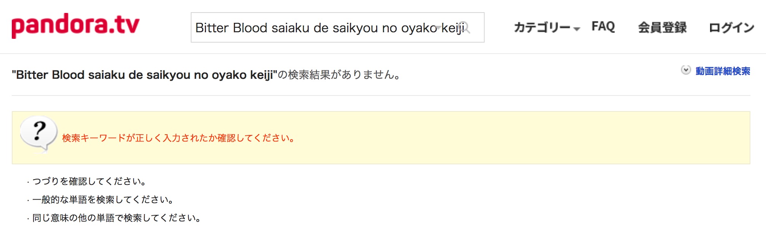
Task: Click the red 検索キーワード warning message
Action: coord(178,138)
